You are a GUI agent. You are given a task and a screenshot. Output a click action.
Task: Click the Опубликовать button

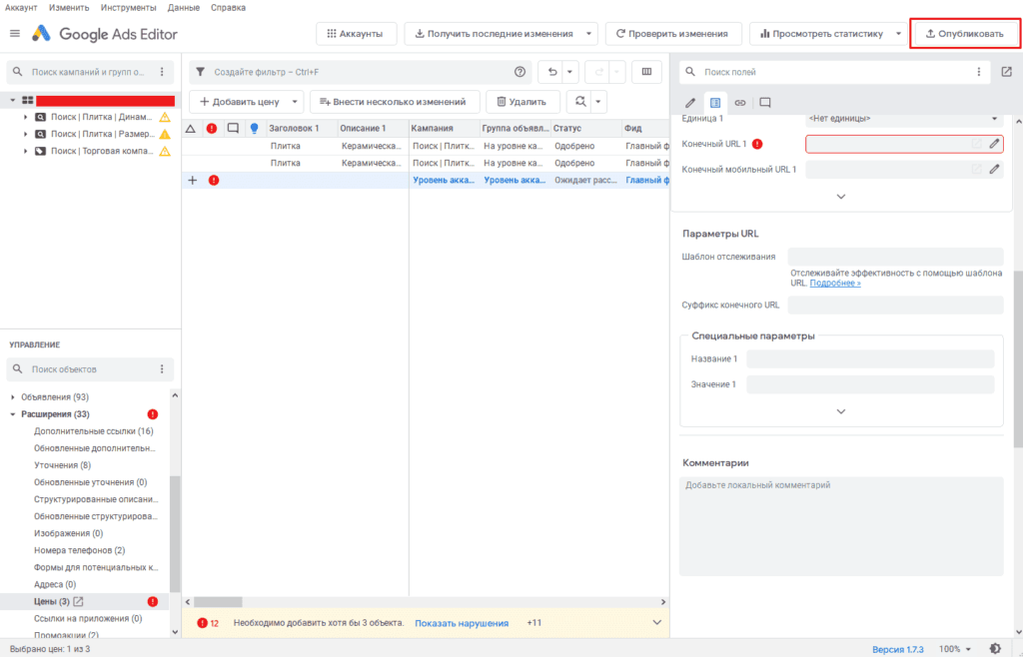pos(965,34)
